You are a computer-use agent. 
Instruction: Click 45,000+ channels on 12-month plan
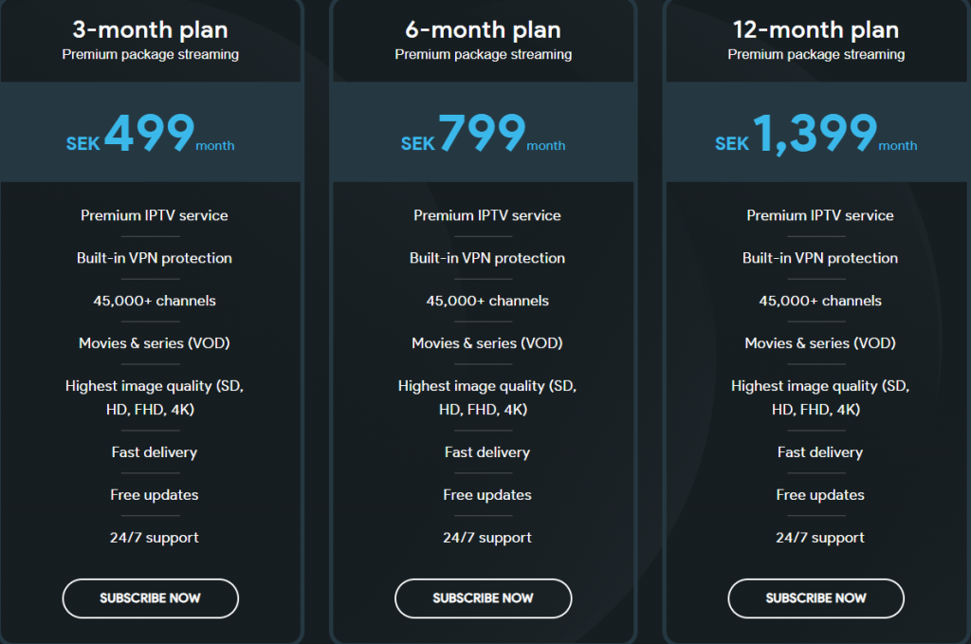pos(819,301)
